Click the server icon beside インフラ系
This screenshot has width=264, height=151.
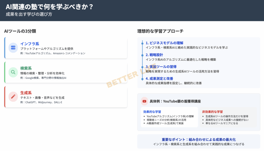pyautogui.click(x=13, y=48)
